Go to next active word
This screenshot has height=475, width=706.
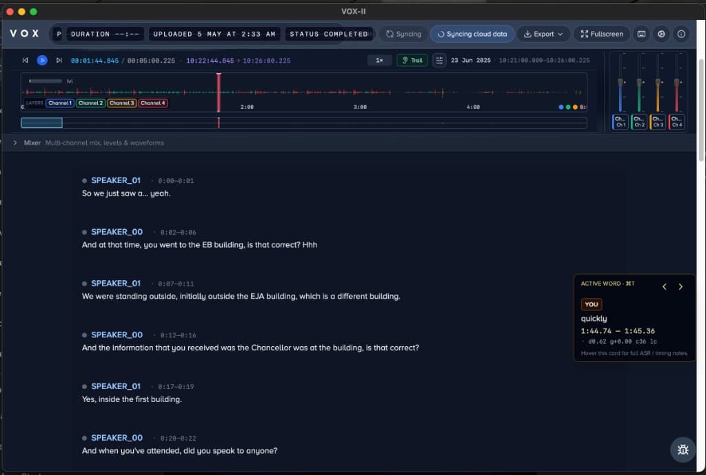click(x=680, y=286)
